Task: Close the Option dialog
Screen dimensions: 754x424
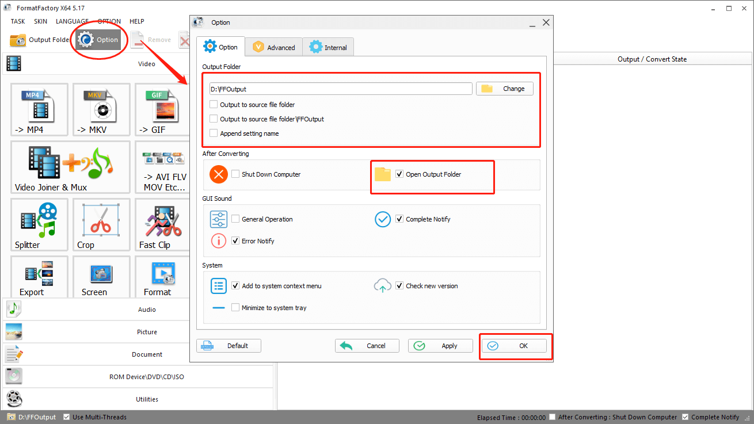Action: [x=546, y=22]
